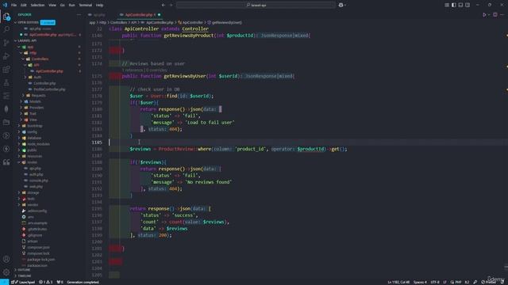Toggle the bottom panel layout button
This screenshot has width=508, height=285.
tap(460, 6)
